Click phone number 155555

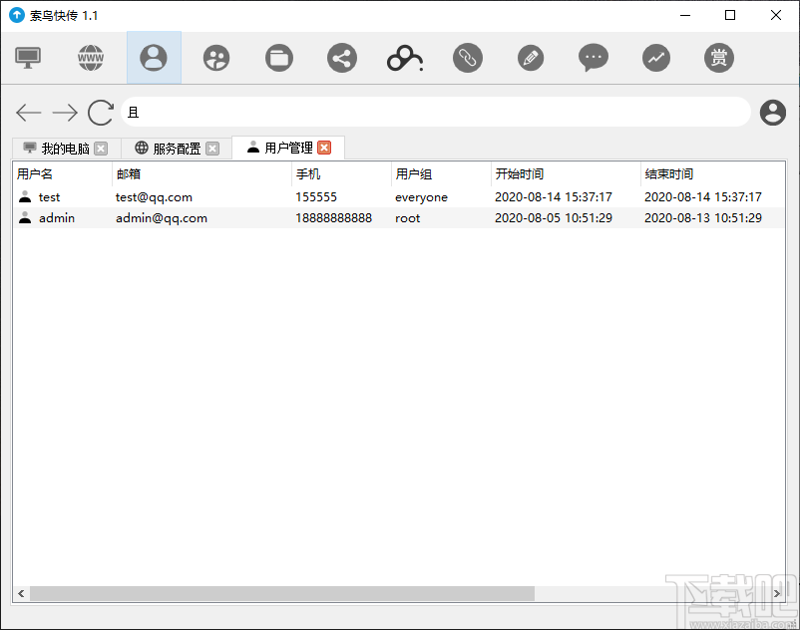click(x=316, y=197)
